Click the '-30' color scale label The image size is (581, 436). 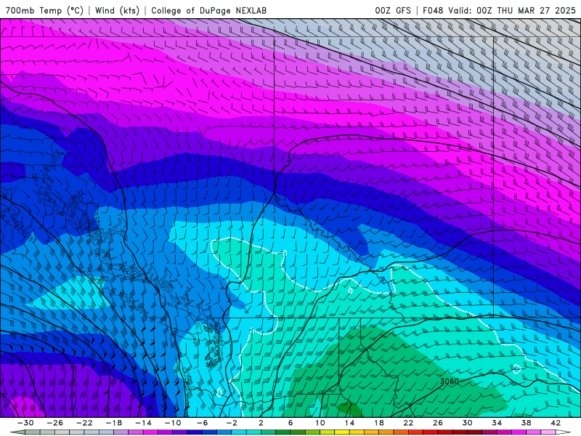click(x=25, y=423)
